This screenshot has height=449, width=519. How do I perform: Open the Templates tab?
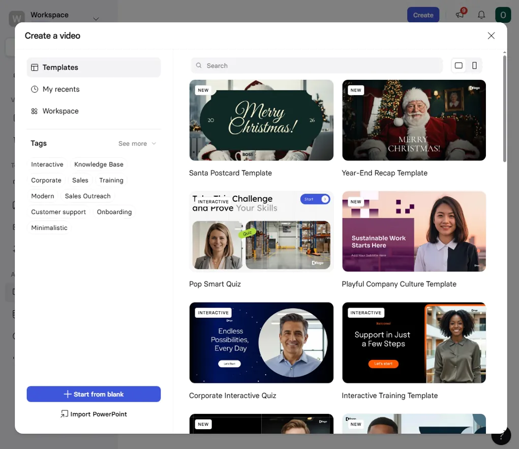tap(94, 68)
